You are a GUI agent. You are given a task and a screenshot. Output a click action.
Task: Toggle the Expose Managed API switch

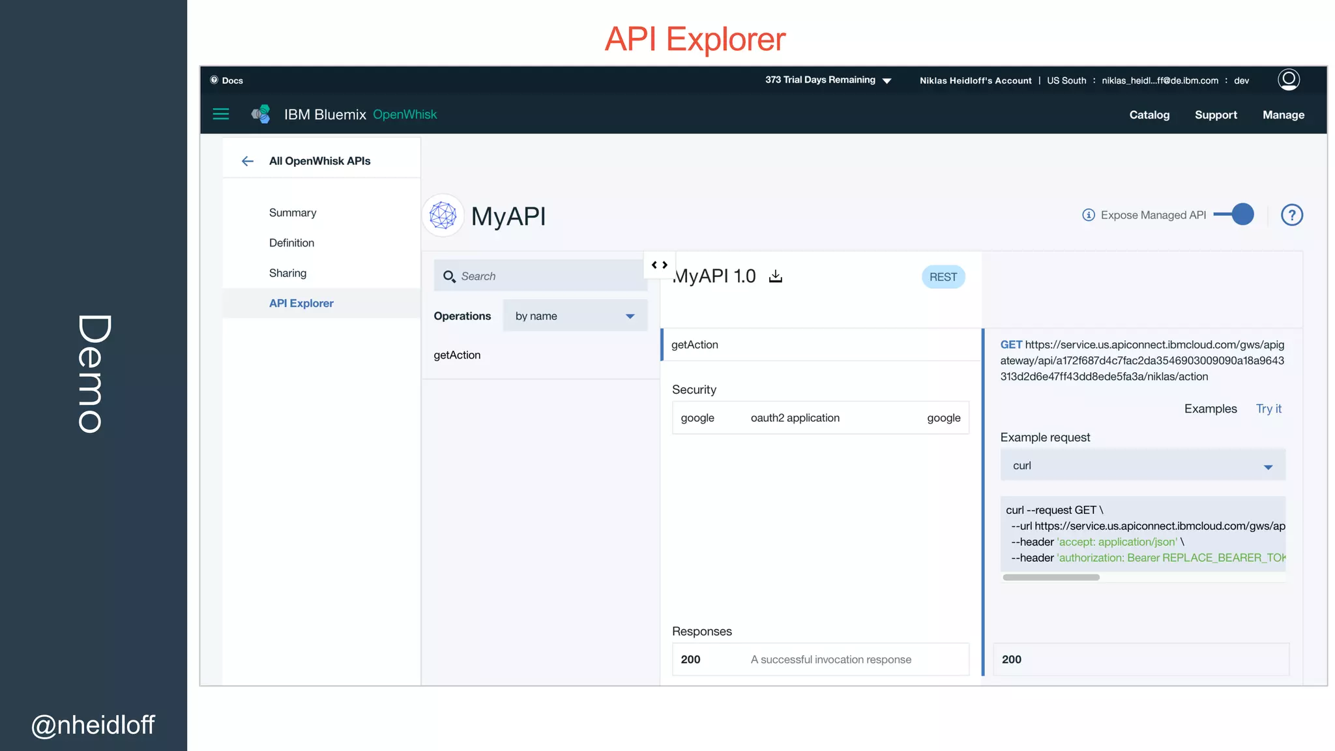(1235, 214)
